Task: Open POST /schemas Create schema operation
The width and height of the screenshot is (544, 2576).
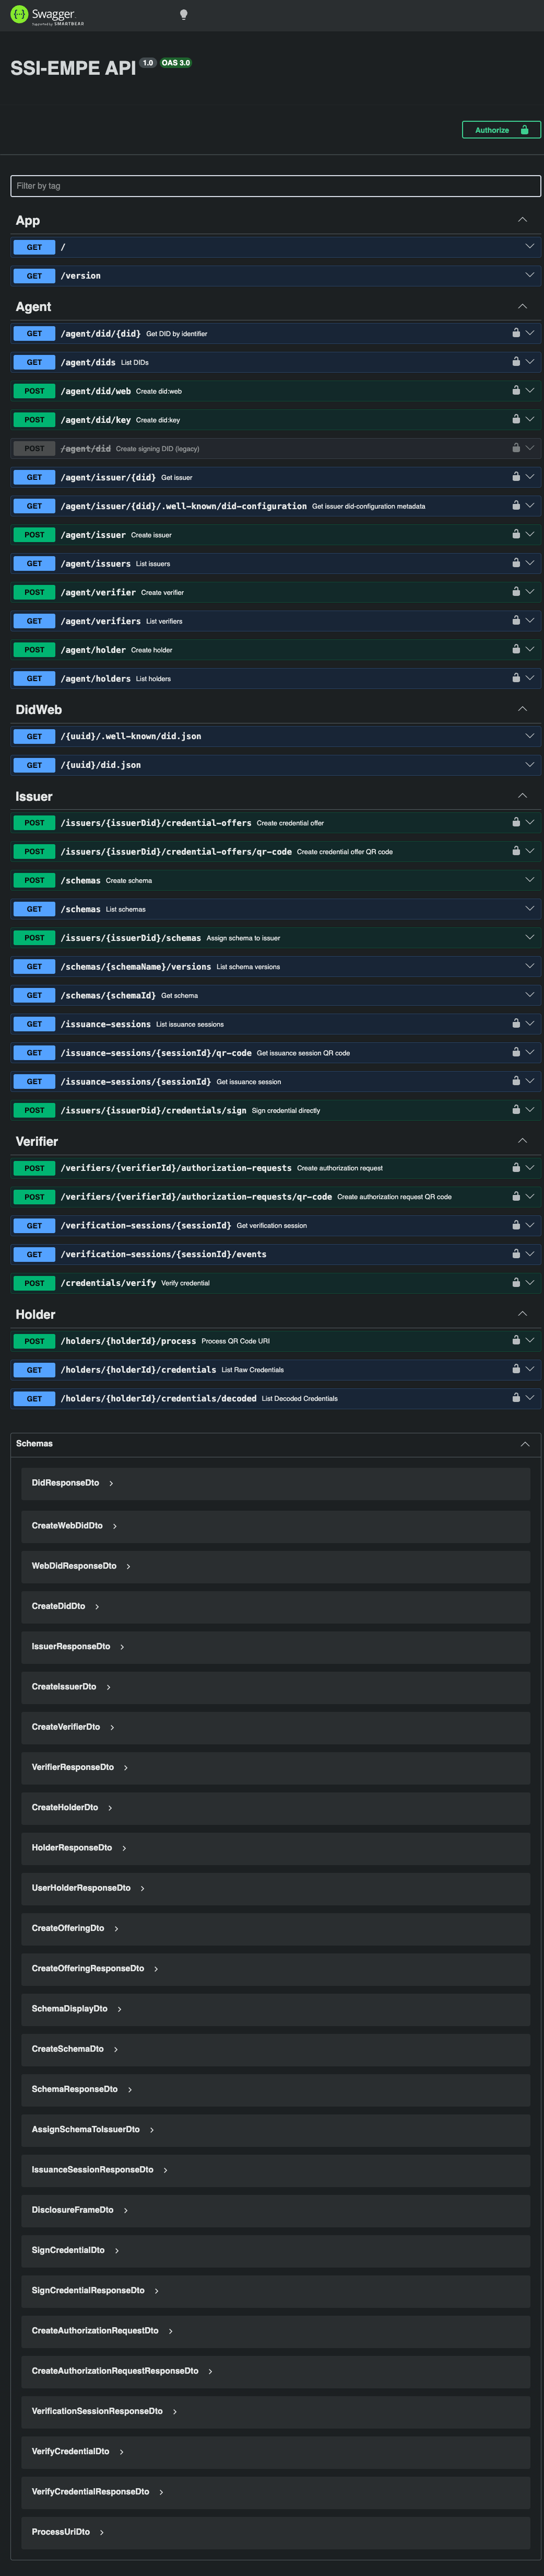Action: click(276, 880)
